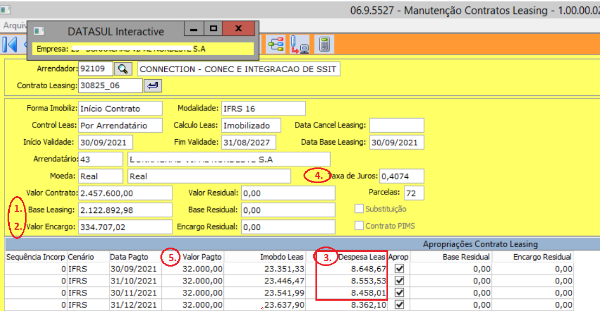The width and height of the screenshot is (600, 311).
Task: Click the Valor Residual field
Action: pyautogui.click(x=288, y=193)
